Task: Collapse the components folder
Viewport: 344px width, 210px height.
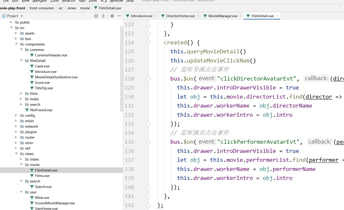Action: click(x=16, y=44)
